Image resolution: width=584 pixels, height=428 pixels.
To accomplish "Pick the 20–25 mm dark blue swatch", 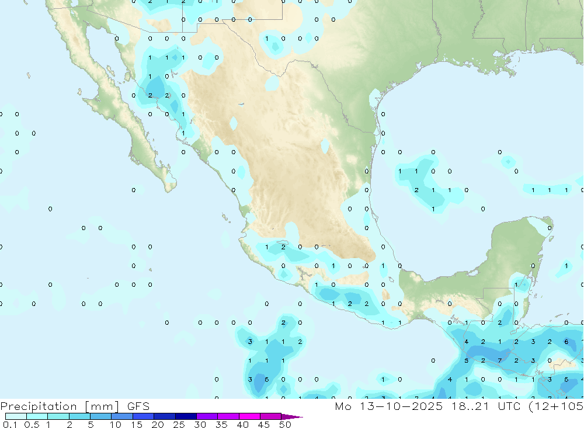I will click(x=165, y=416).
